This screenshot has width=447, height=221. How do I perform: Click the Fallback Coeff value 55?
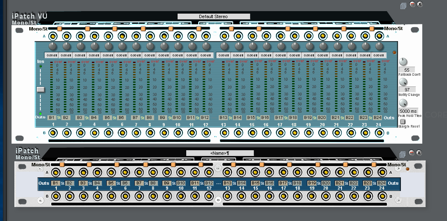(407, 70)
